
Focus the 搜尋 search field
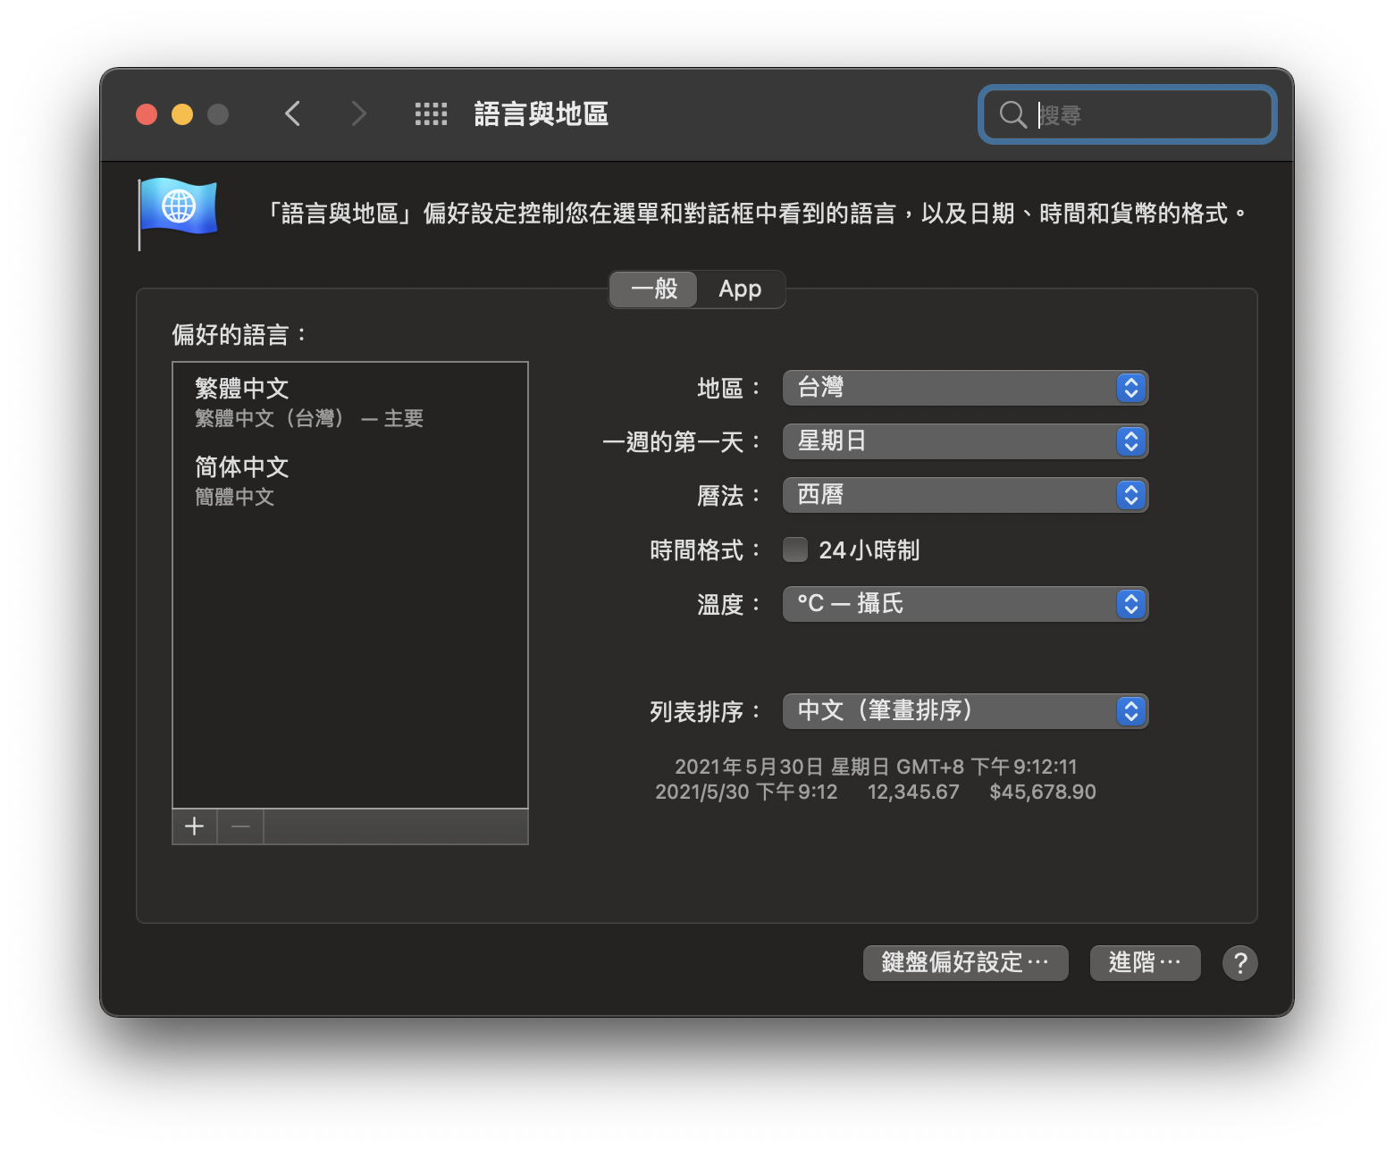[x=1128, y=114]
